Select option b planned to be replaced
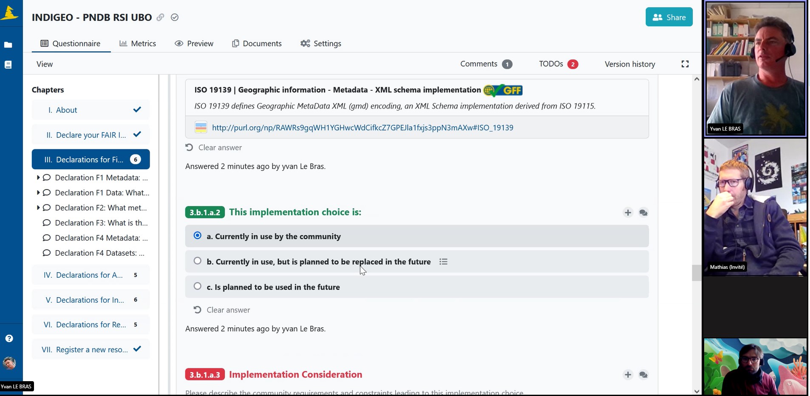The width and height of the screenshot is (810, 396). (417, 262)
